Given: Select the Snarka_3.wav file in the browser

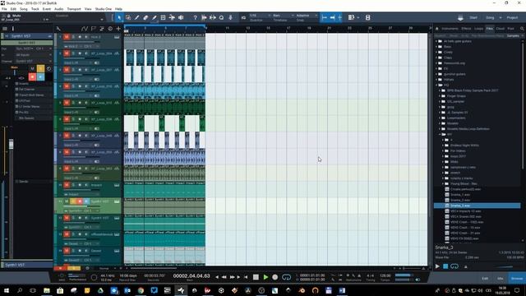Looking at the screenshot, I should click(x=477, y=206).
